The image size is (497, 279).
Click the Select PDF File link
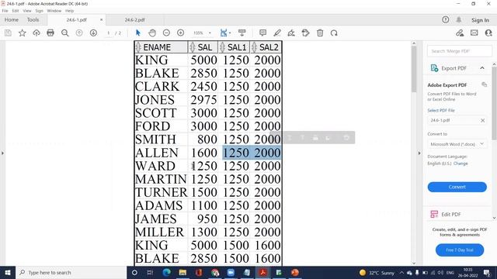click(441, 110)
